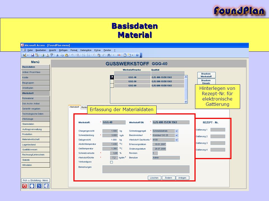Click the GJS-500-15/EN 1563 cell
The width and height of the screenshot is (269, 201).
click(x=168, y=81)
